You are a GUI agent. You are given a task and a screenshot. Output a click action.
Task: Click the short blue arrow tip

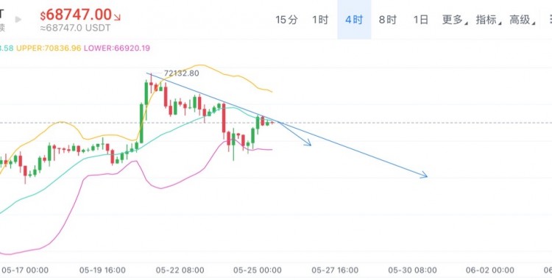point(308,143)
